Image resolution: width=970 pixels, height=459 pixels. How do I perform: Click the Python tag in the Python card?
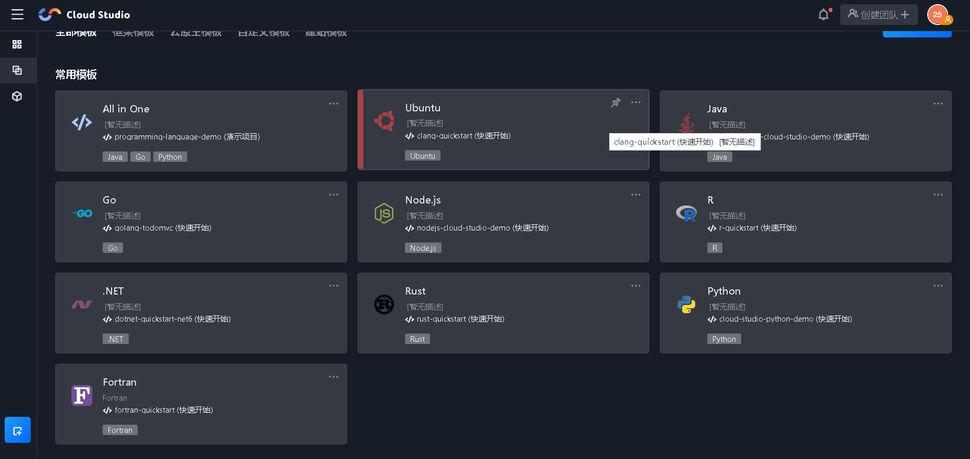(724, 339)
